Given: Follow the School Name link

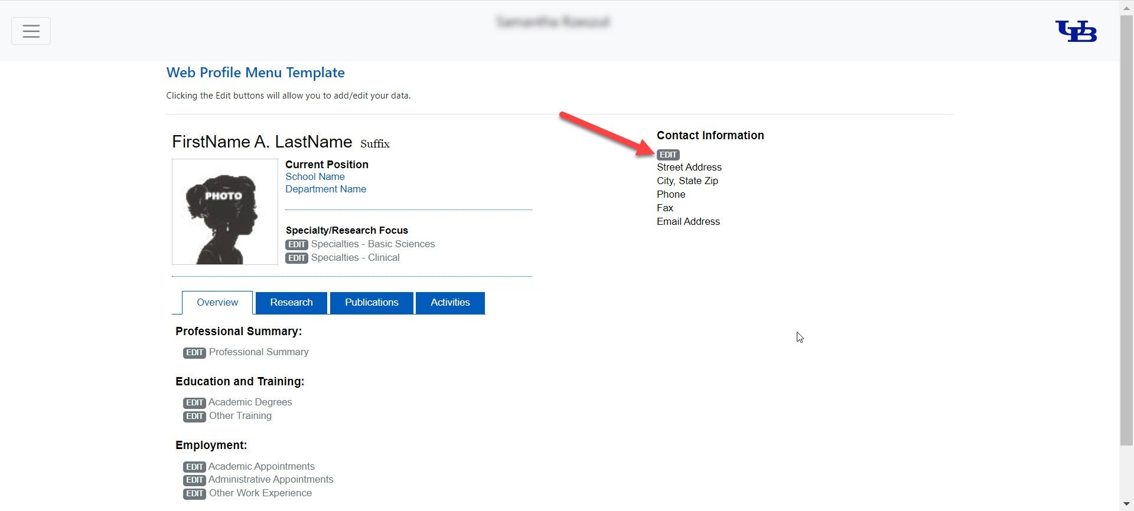Looking at the screenshot, I should point(315,176).
